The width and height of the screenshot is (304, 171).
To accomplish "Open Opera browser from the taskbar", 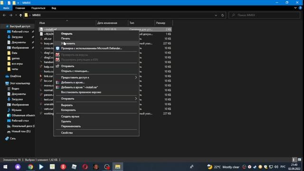I will click(85, 167).
